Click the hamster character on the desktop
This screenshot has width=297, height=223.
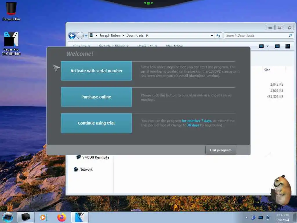[281, 190]
